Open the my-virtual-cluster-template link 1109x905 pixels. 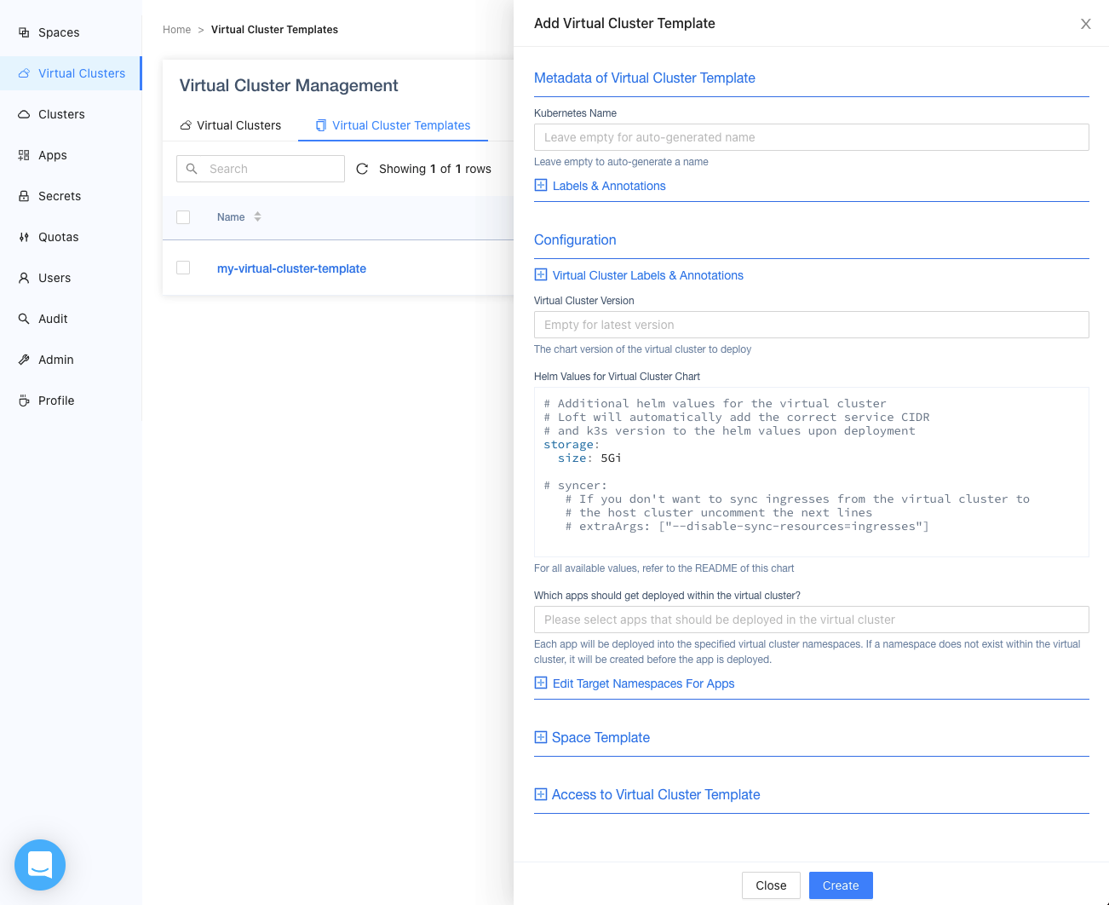point(291,268)
